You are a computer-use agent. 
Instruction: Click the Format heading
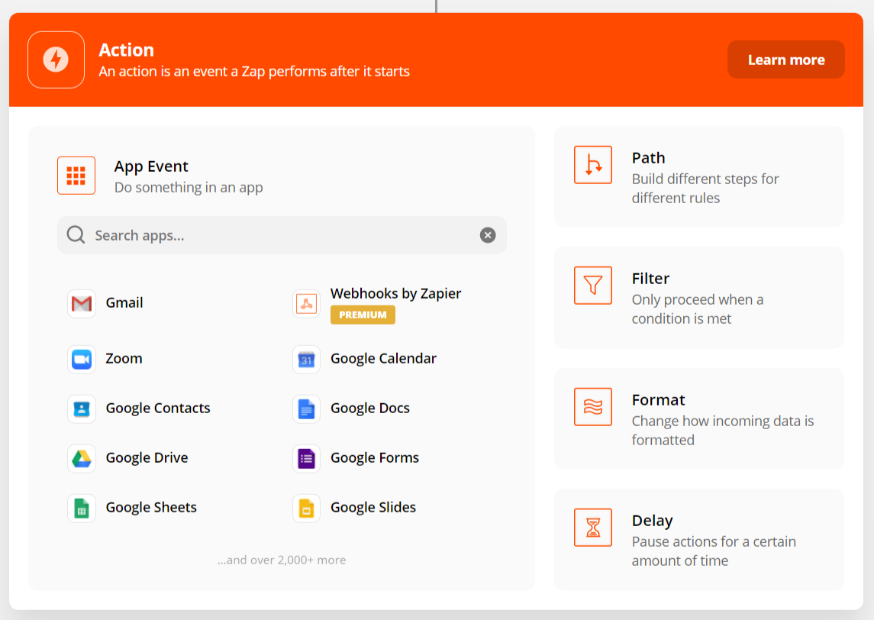658,400
